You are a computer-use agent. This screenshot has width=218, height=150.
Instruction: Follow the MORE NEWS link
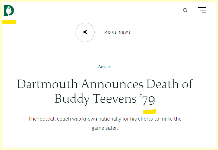coord(118,32)
